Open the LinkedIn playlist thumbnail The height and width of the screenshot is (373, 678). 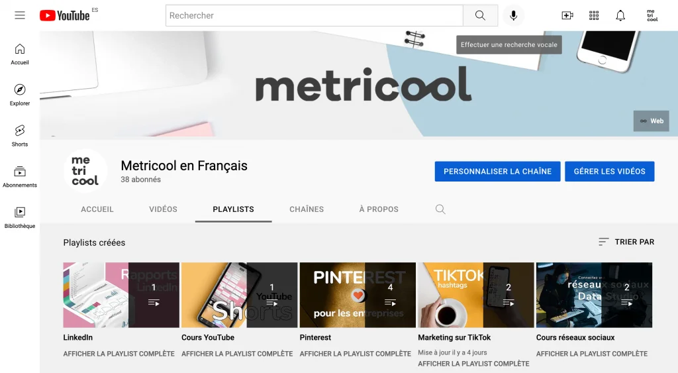coord(121,295)
